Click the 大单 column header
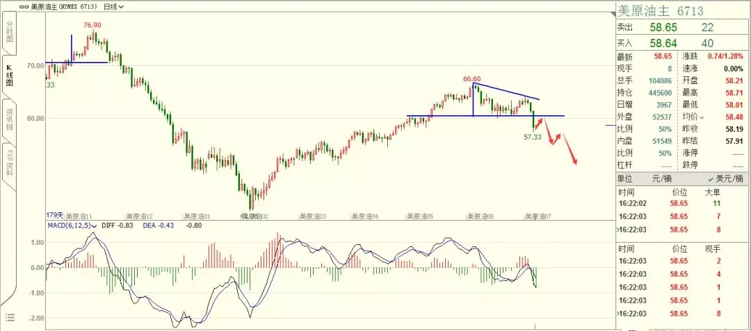The image size is (751, 331). pyautogui.click(x=713, y=191)
